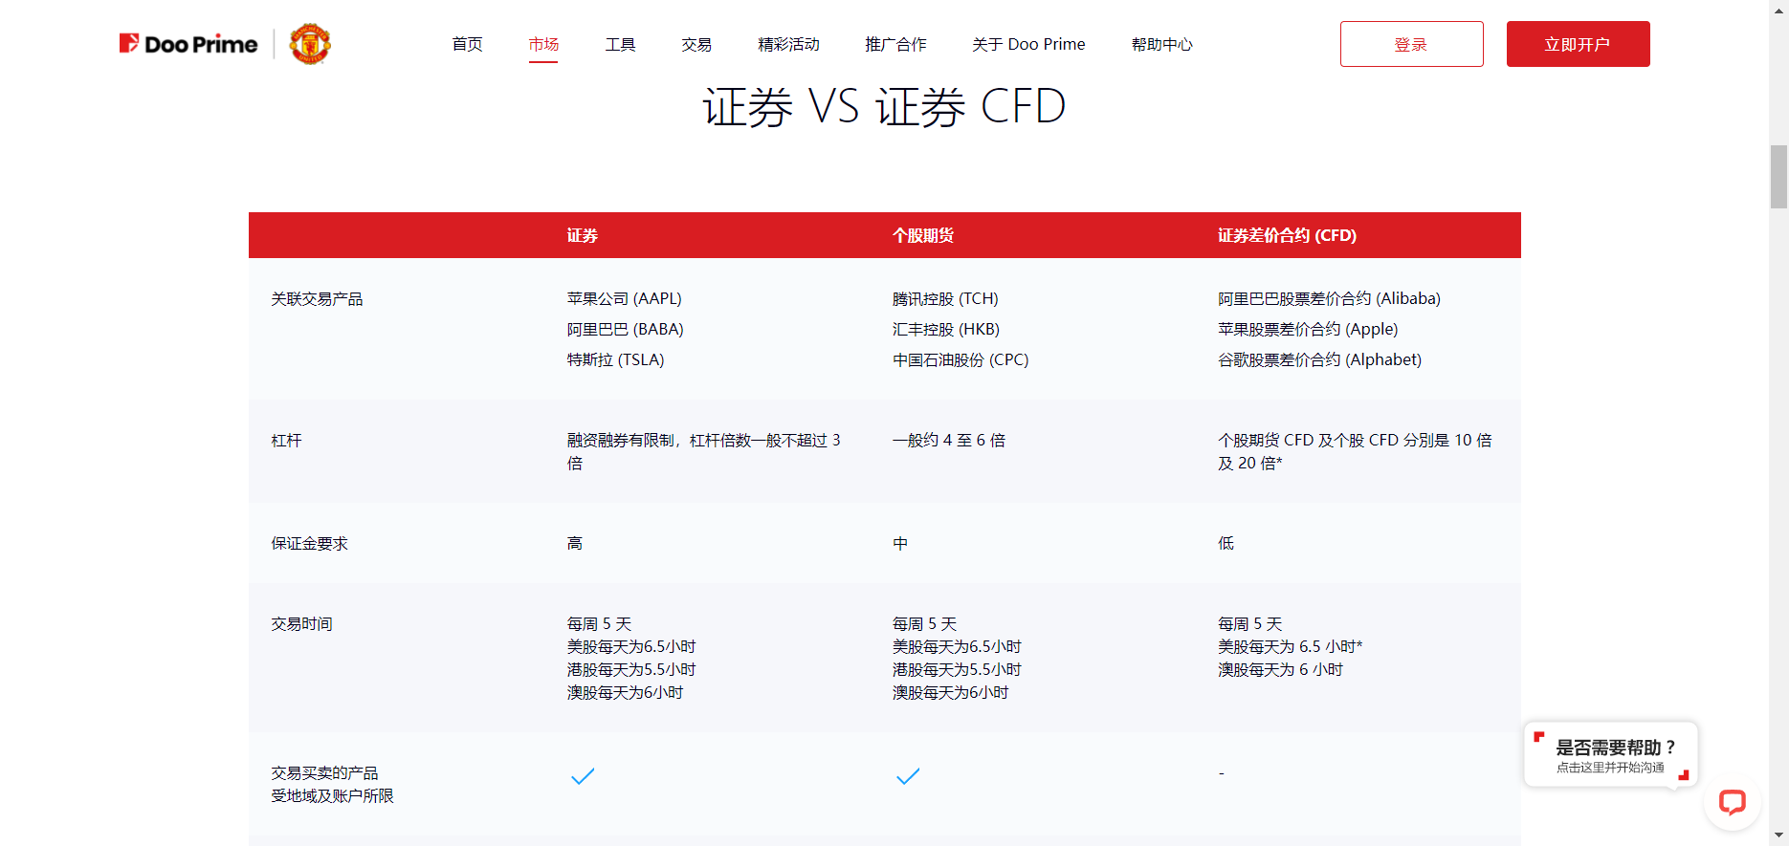Click the 登录 button

point(1412,44)
